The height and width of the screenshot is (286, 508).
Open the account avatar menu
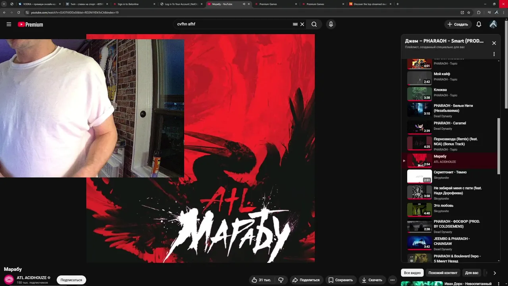(x=493, y=24)
